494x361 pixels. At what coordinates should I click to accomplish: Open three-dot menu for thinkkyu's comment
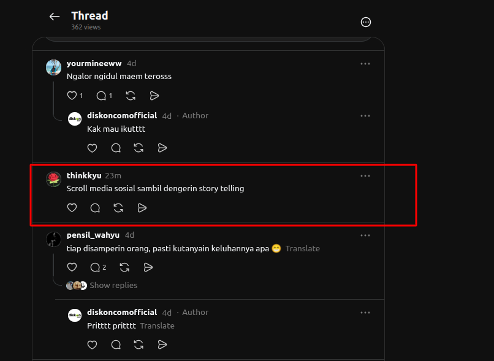pyautogui.click(x=365, y=176)
